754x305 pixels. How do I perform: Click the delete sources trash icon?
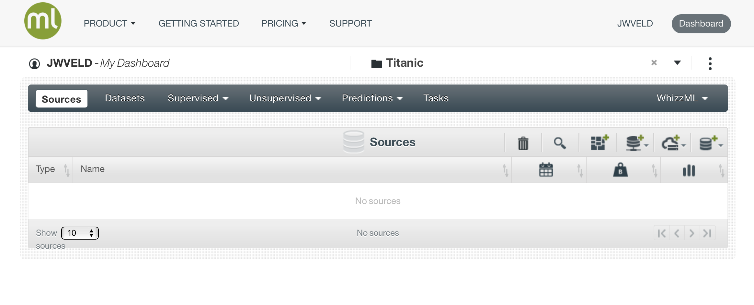tap(523, 143)
